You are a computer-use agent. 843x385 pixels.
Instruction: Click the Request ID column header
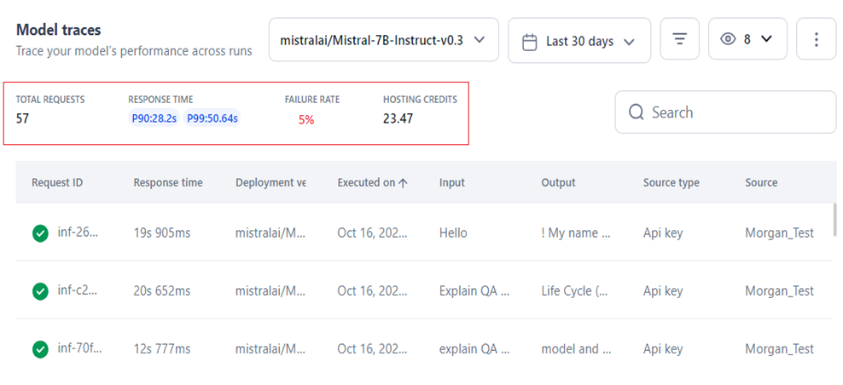point(57,182)
